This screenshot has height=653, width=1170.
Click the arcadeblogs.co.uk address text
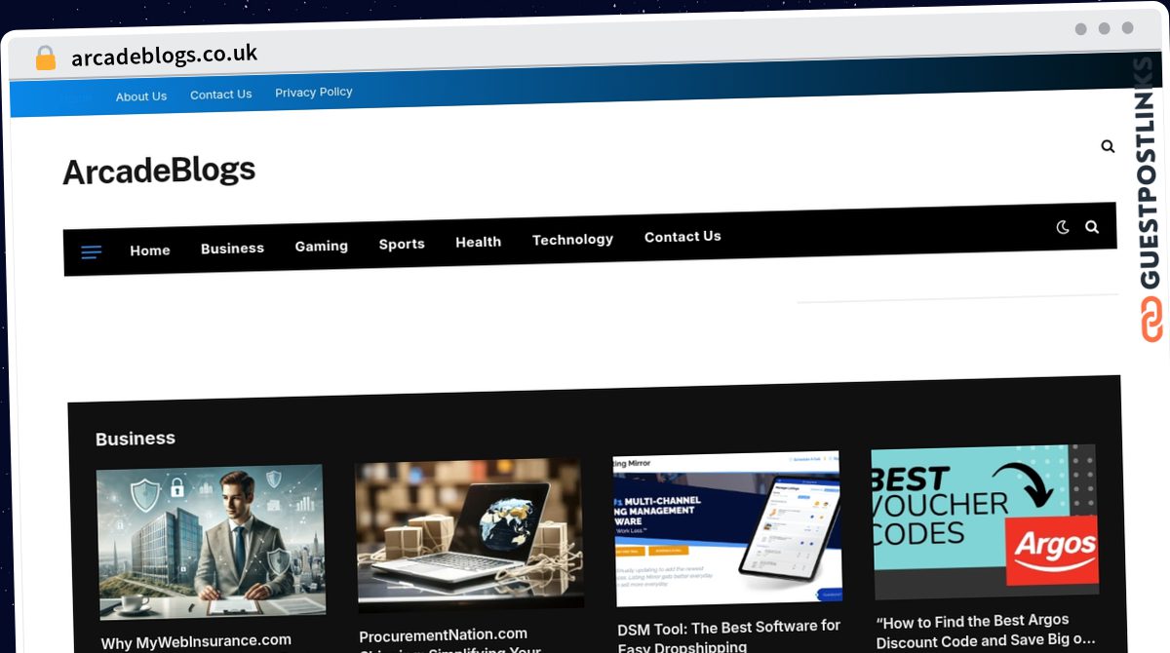(165, 56)
